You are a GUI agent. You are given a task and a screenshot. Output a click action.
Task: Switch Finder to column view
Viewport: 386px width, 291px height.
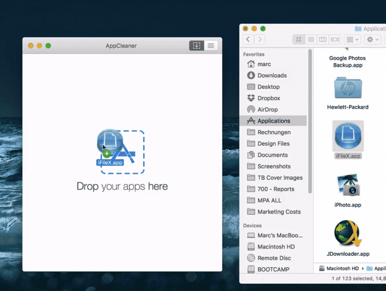pyautogui.click(x=323, y=39)
